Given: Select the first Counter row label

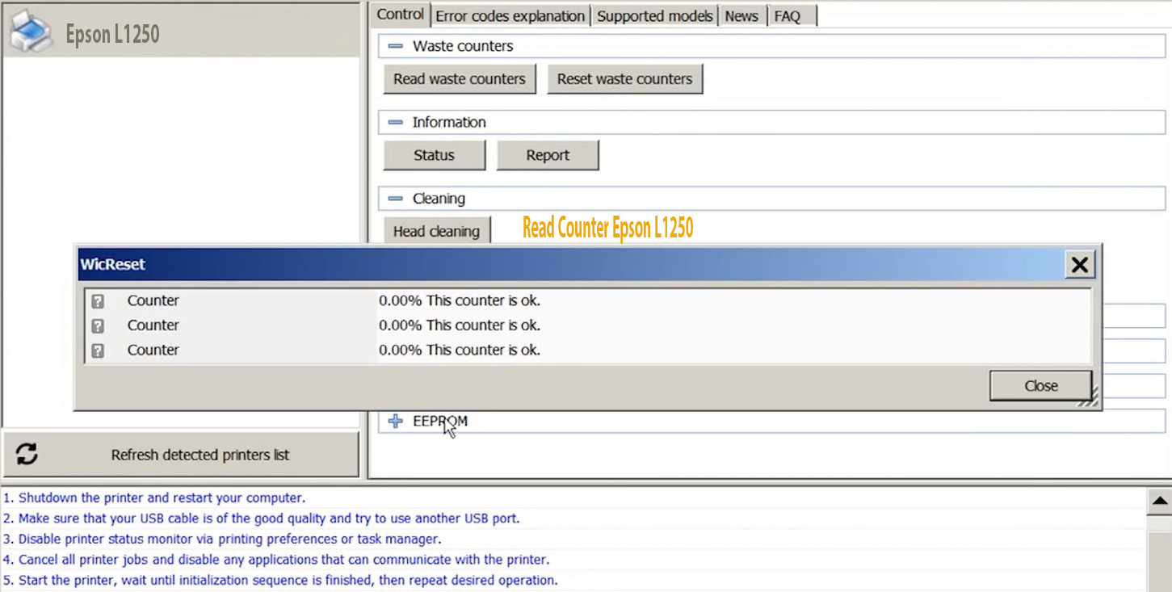Looking at the screenshot, I should point(153,300).
